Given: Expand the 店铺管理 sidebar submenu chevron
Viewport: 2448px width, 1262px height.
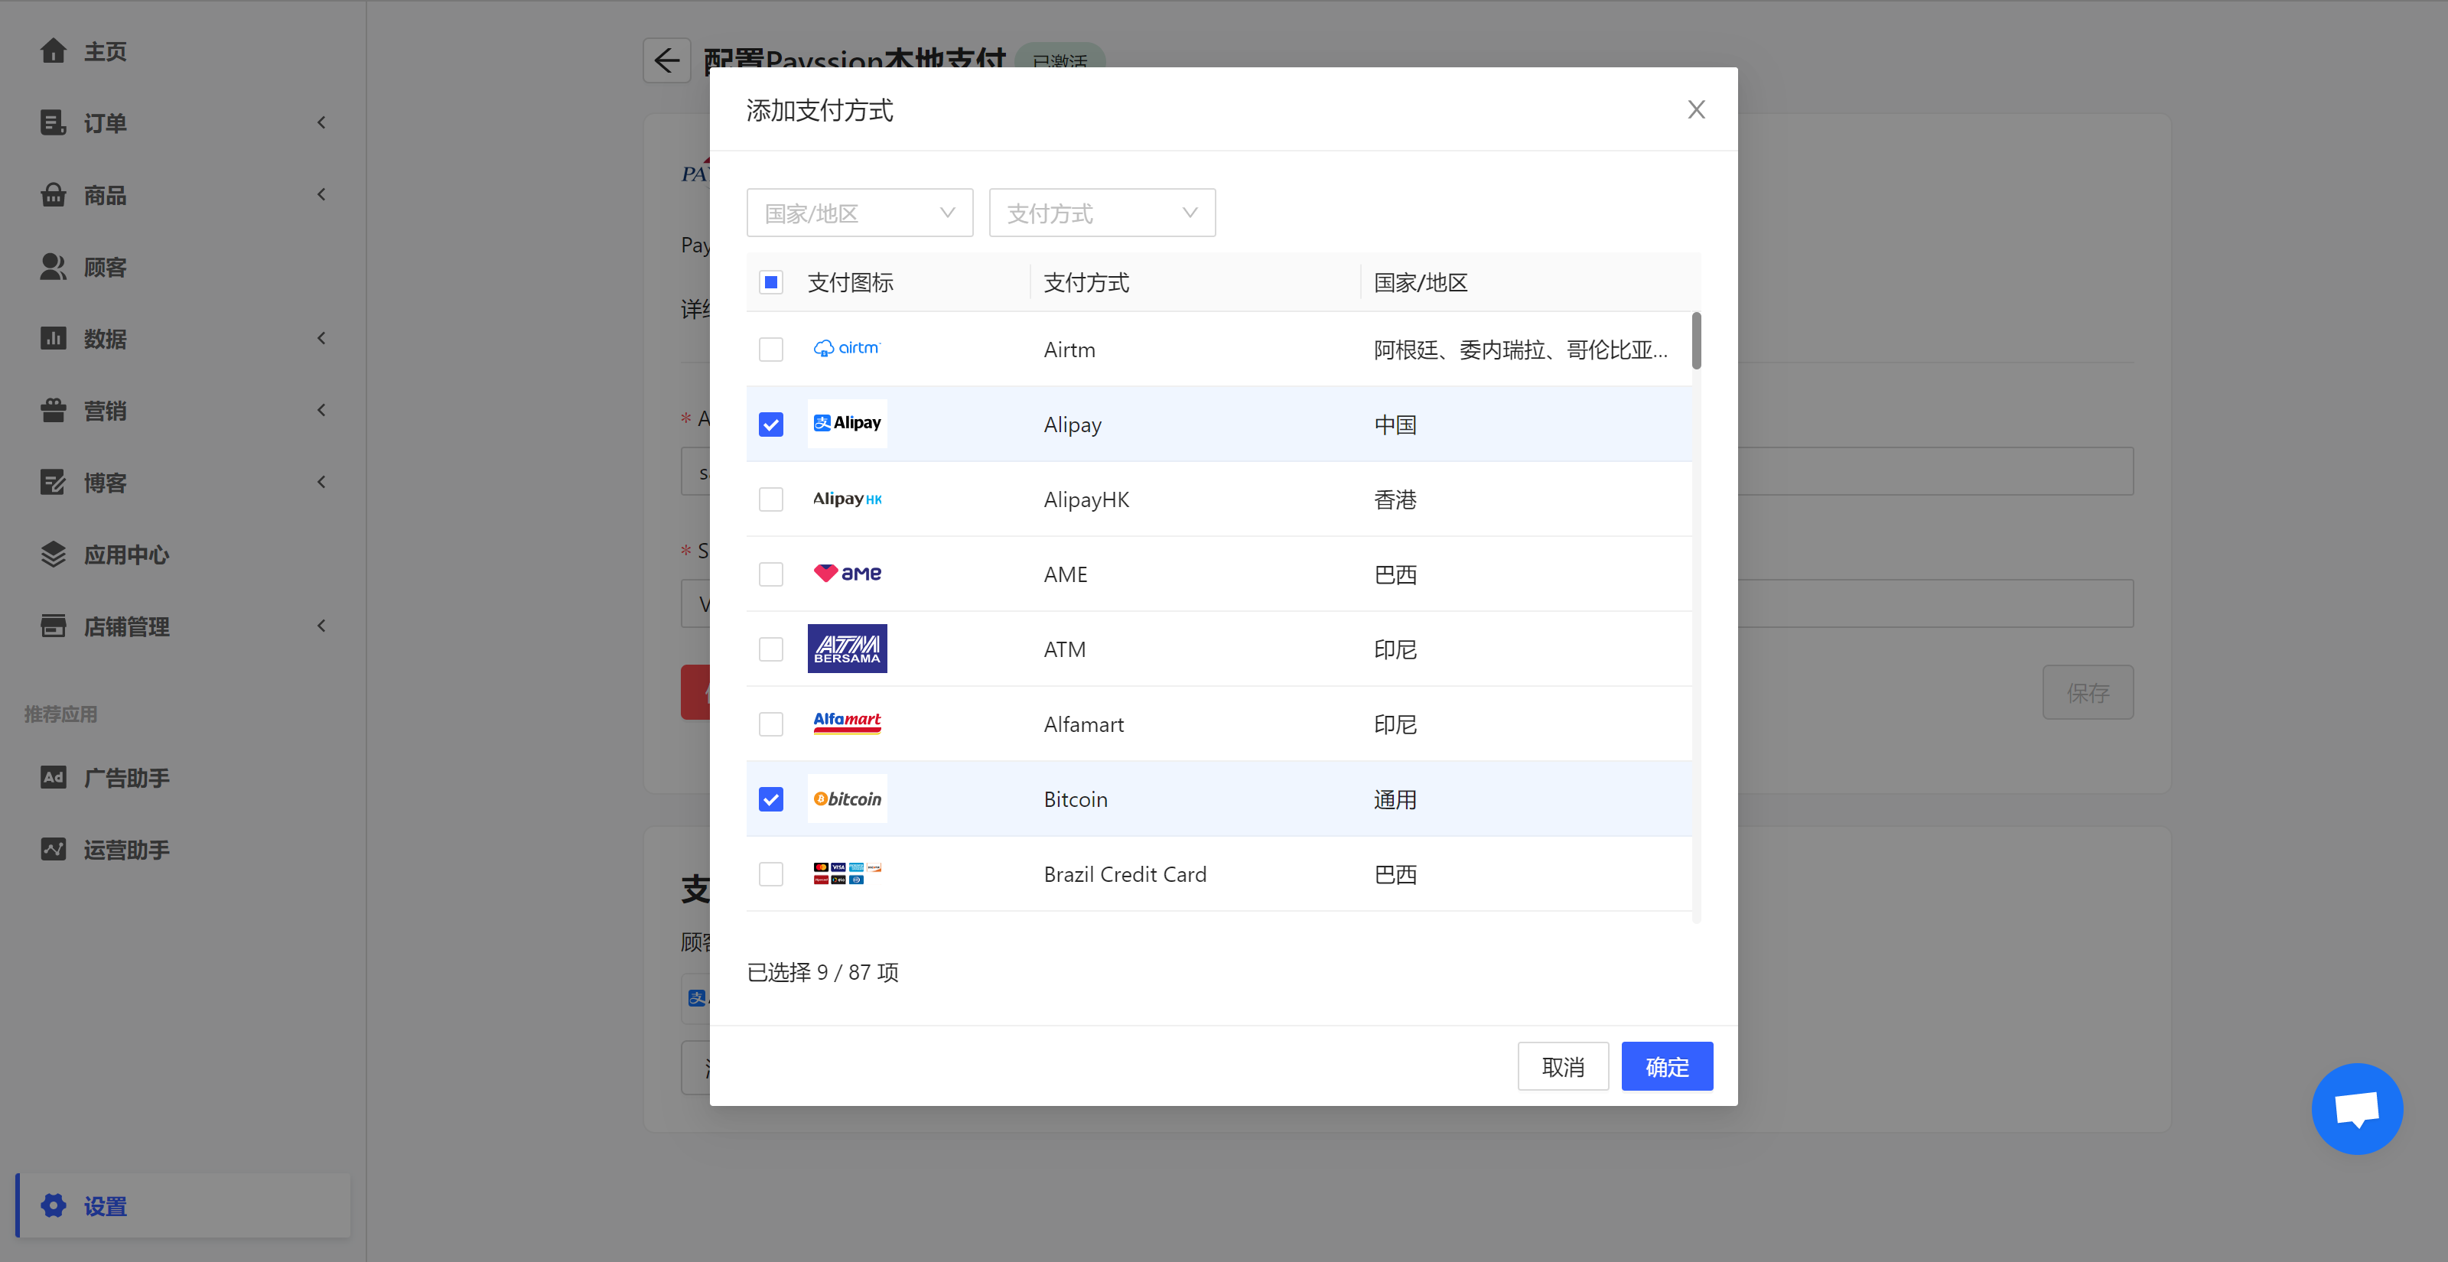Looking at the screenshot, I should tap(321, 626).
